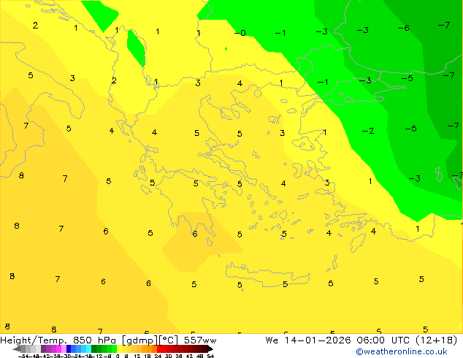Pick the dark blue legend swatch
This screenshot has height=358, width=463.
(x=69, y=349)
